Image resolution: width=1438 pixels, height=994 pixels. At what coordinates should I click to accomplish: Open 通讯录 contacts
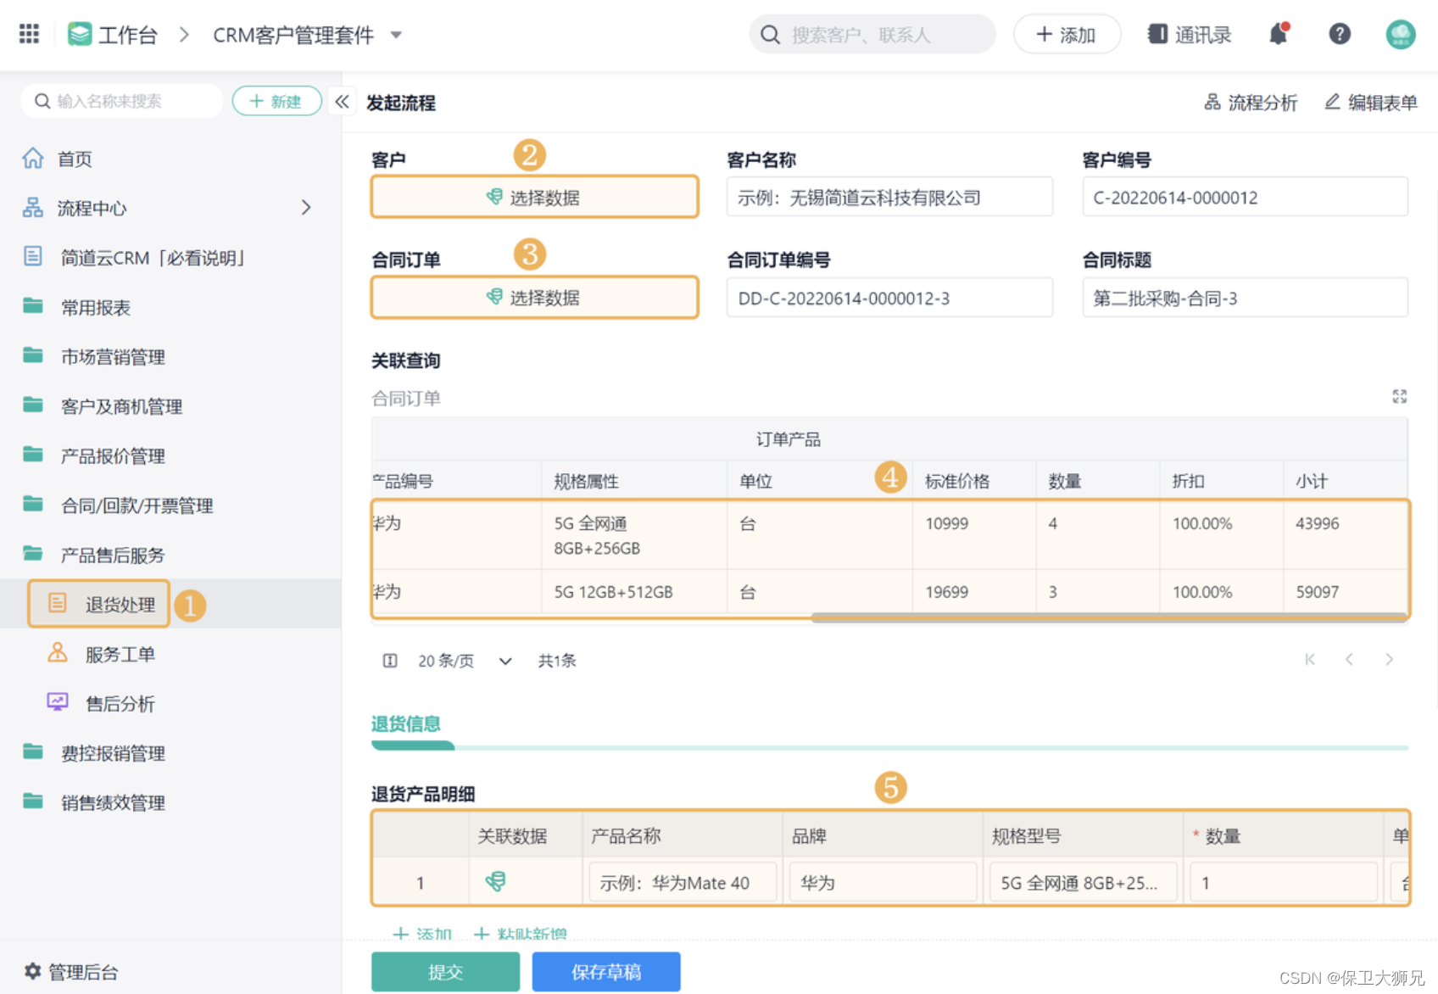pos(1189,34)
